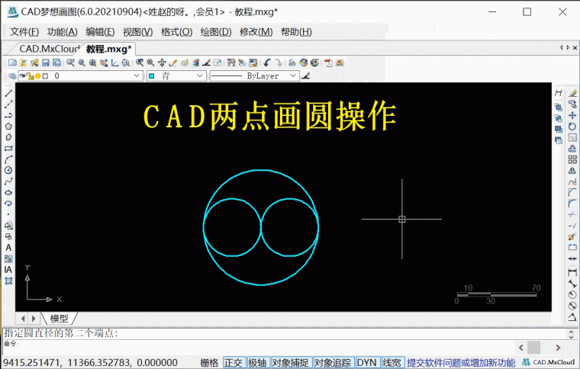Select the Linear dimension tool
Screen dimensions: 580x369
572,273
